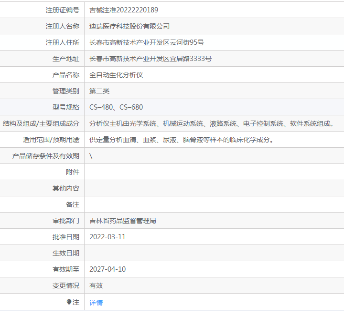
Task: Select the address with 云河街95号
Action: [147, 42]
